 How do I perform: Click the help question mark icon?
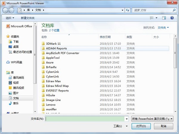click(x=172, y=18)
